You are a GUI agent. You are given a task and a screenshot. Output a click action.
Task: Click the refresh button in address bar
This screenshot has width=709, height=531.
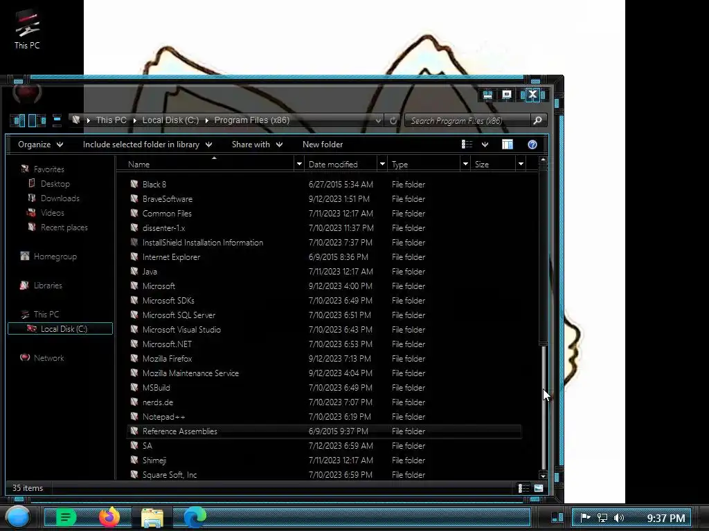[393, 120]
